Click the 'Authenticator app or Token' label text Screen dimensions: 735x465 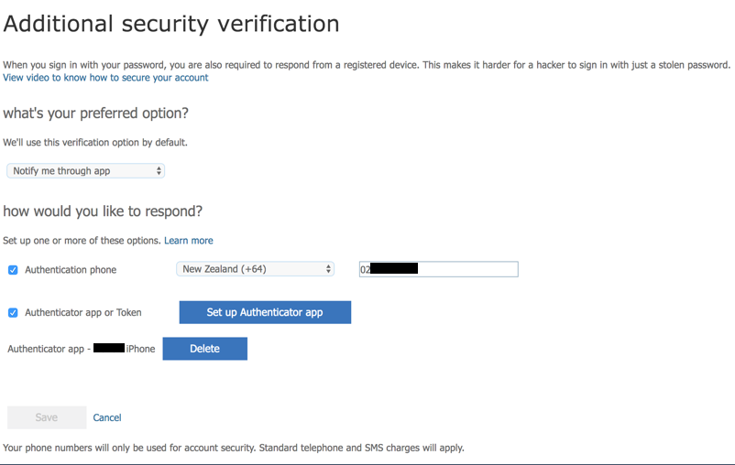click(x=83, y=312)
